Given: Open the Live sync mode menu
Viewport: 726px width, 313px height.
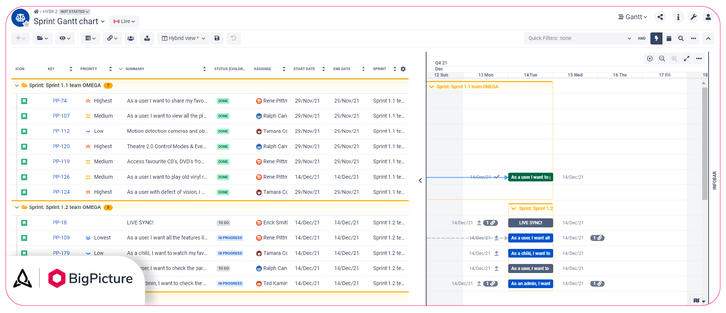Looking at the screenshot, I should click(x=124, y=21).
